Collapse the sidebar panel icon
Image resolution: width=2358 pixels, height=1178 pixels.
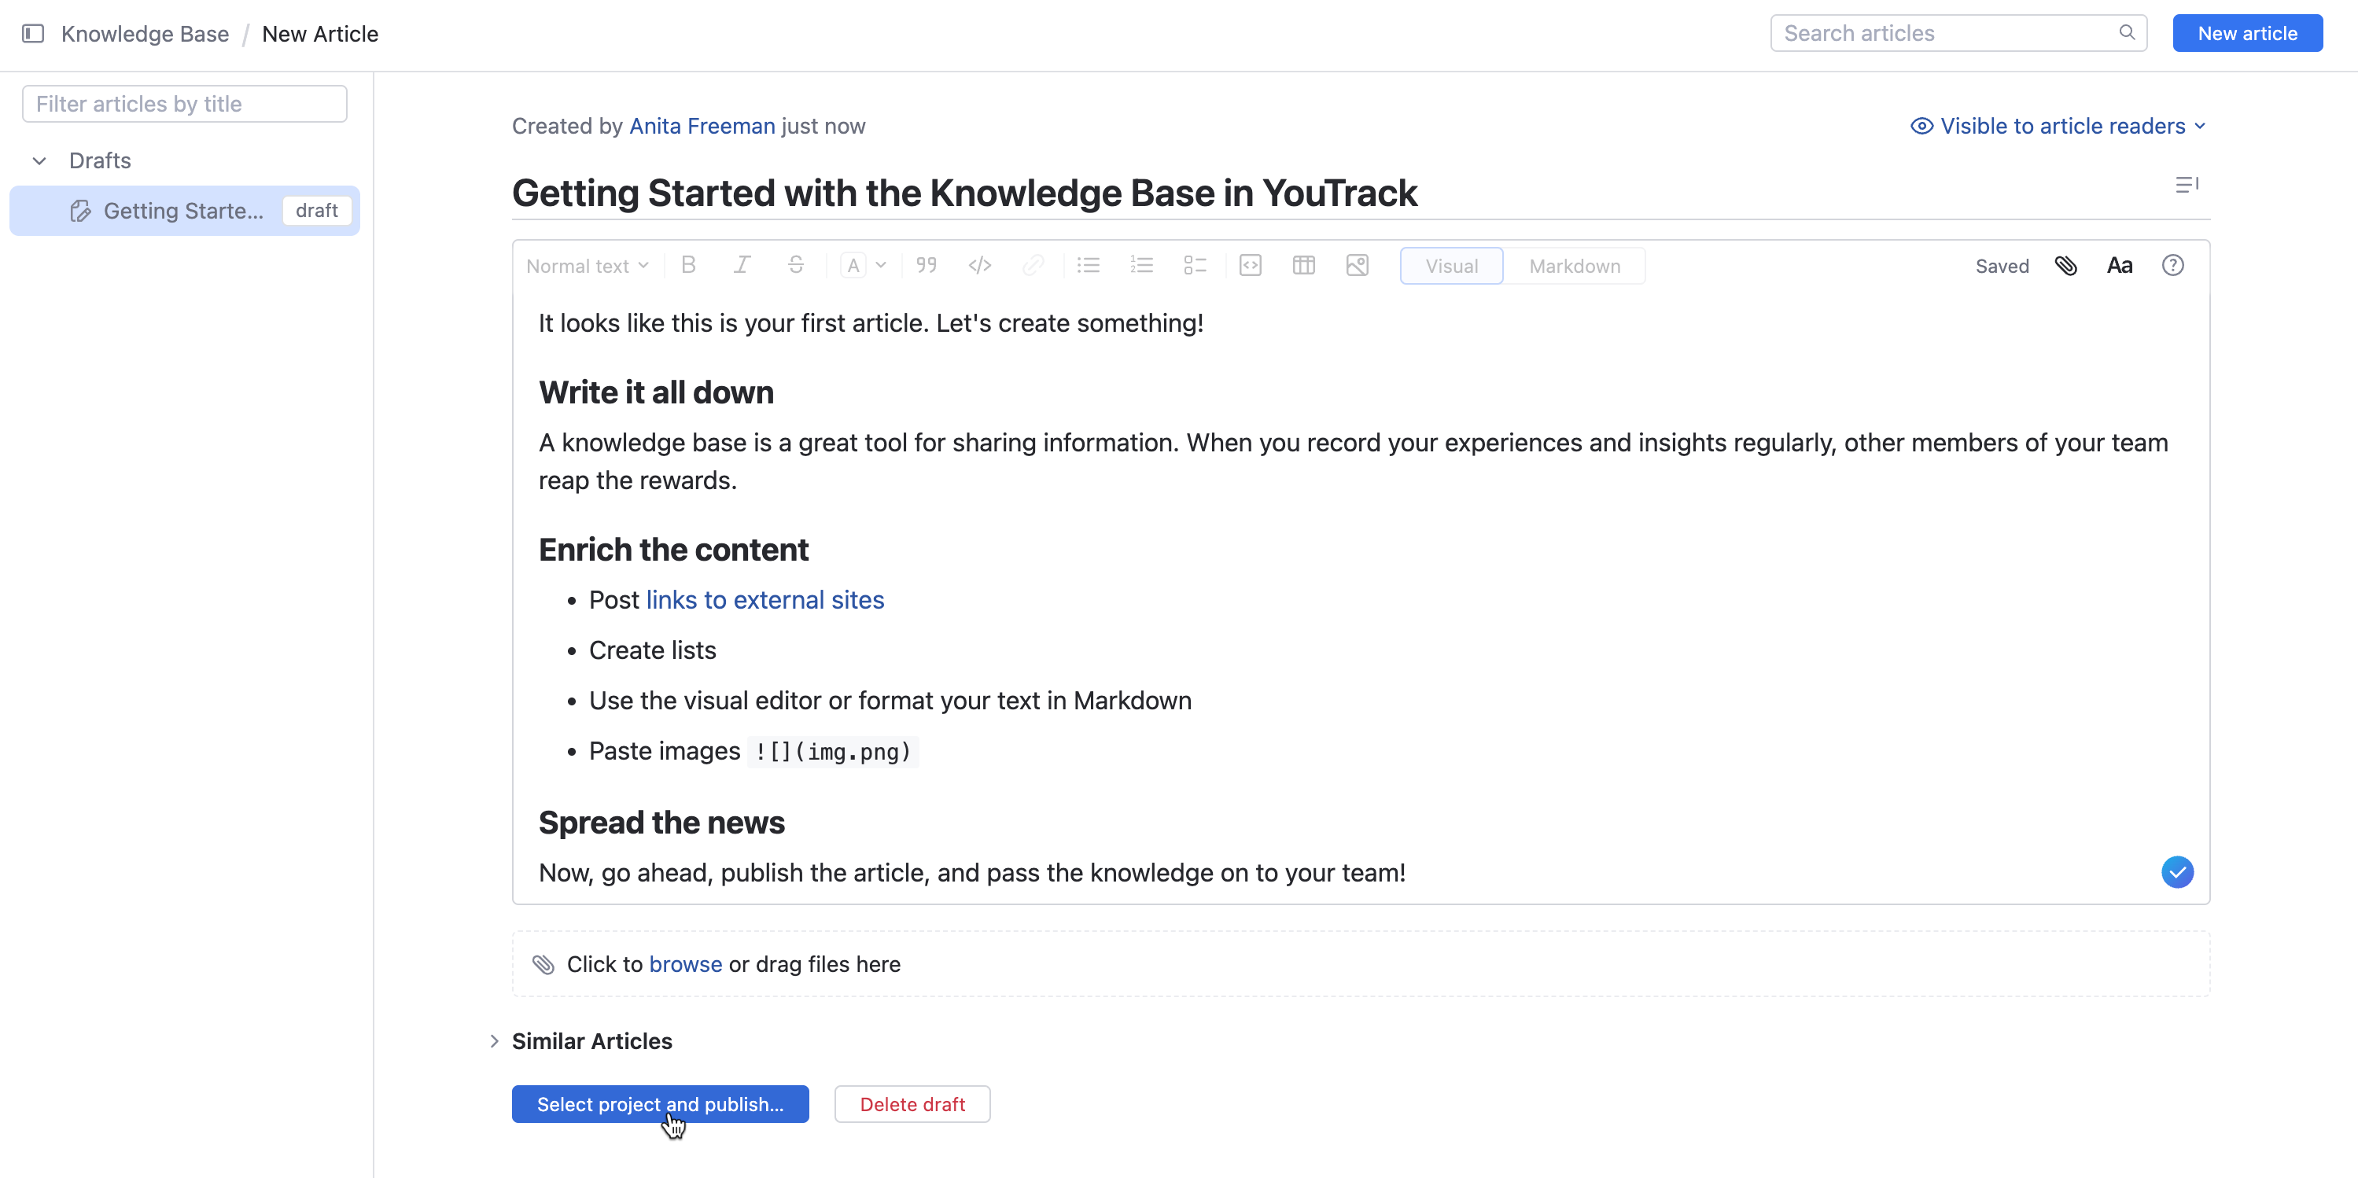[33, 34]
